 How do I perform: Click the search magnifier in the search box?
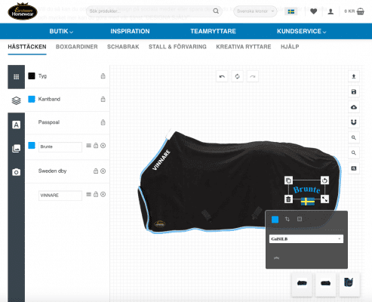coord(216,11)
